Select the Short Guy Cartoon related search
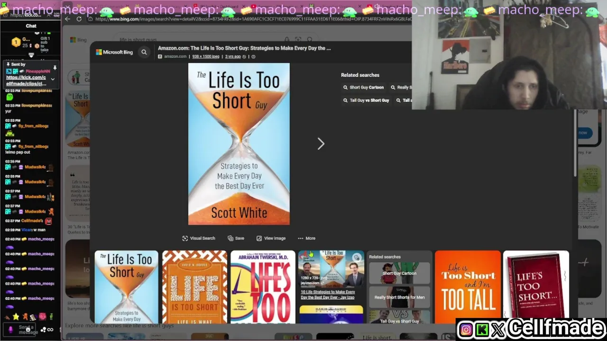The width and height of the screenshot is (607, 341). click(x=363, y=87)
